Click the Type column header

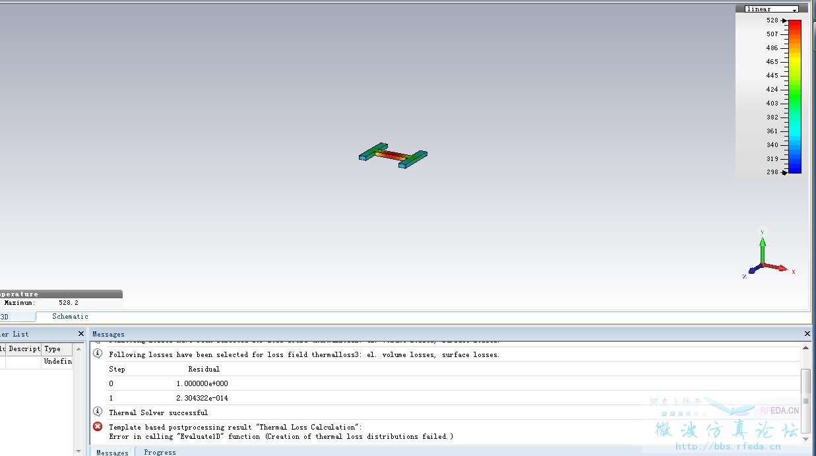[57, 349]
